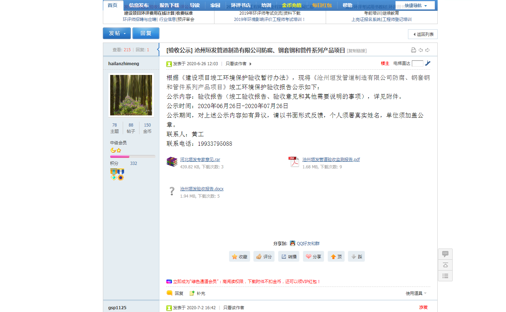506x312 pixels.
Task: Open the 报告下载 menu item
Action: [x=169, y=5]
